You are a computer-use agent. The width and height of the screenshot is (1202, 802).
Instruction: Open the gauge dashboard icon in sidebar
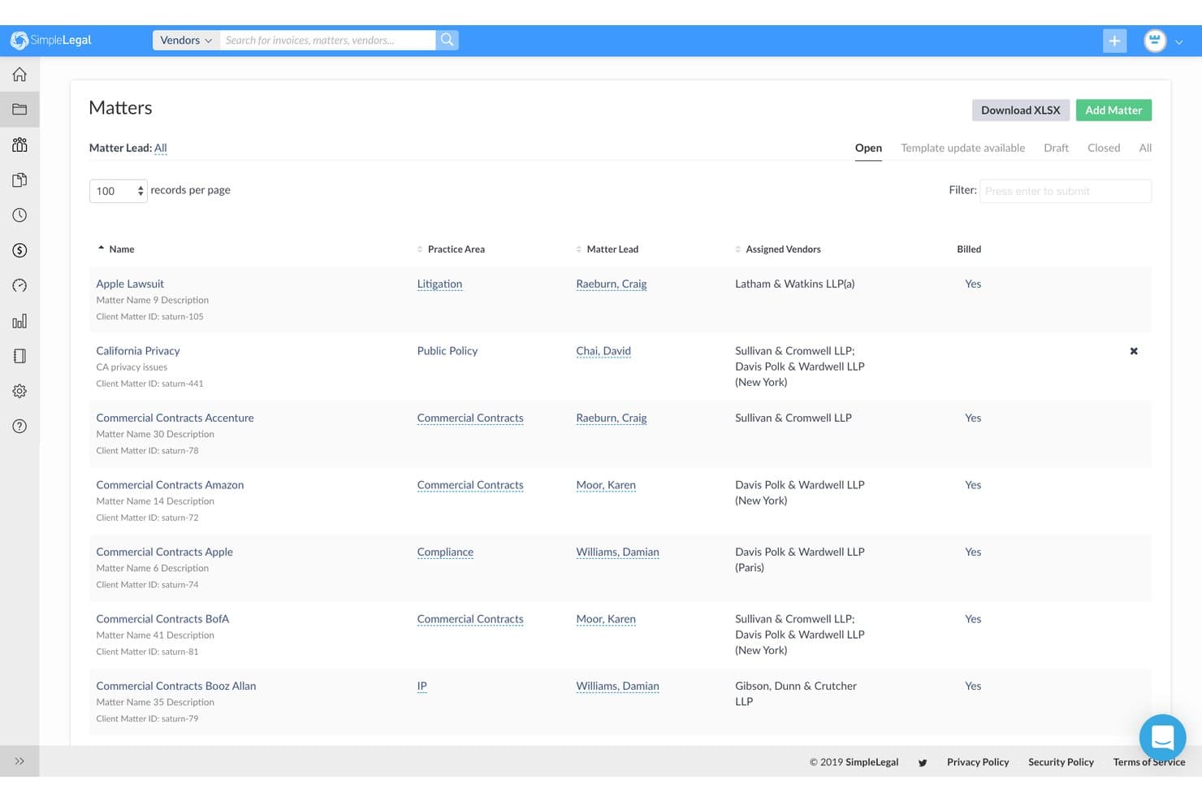click(x=19, y=286)
